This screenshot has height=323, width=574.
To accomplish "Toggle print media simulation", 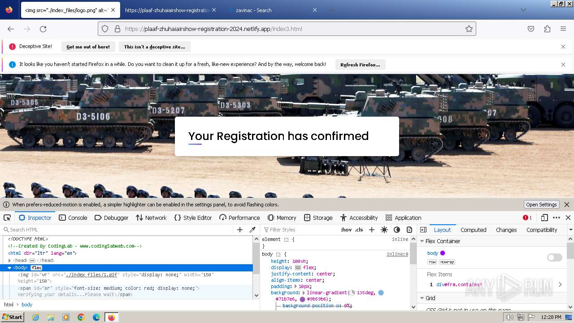I will [409, 230].
